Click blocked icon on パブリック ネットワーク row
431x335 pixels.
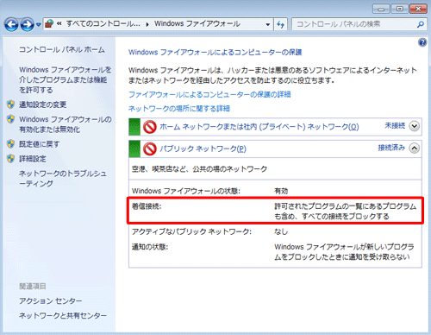tap(150, 149)
